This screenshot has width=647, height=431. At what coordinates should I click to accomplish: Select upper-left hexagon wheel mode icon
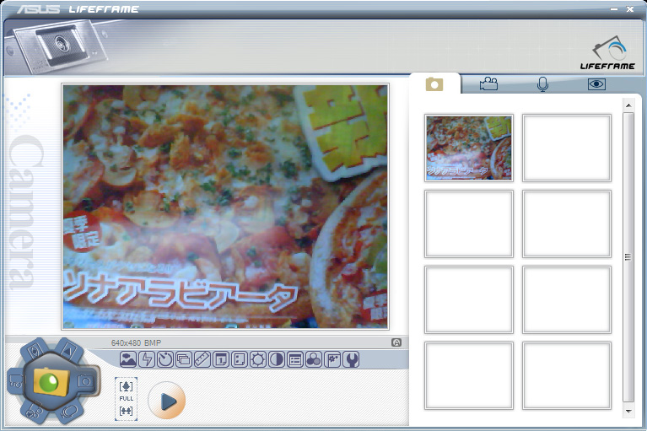[34, 351]
